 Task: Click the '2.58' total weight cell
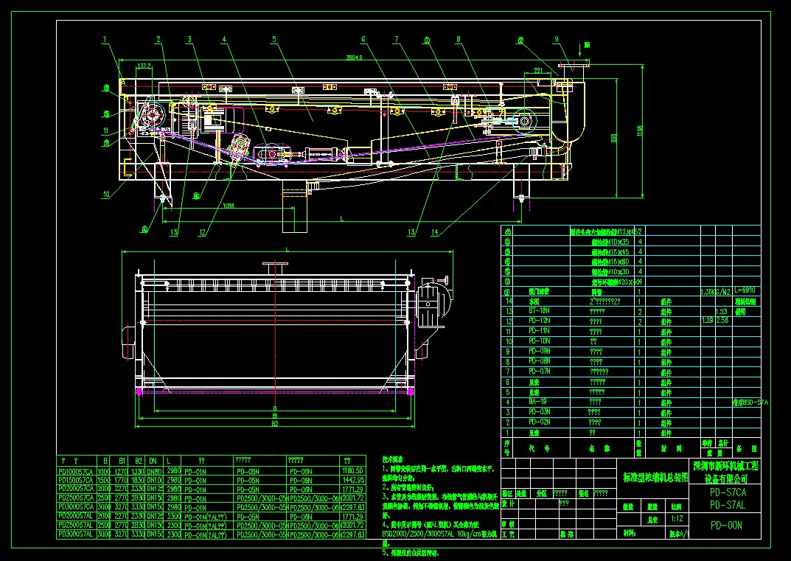pyautogui.click(x=722, y=321)
